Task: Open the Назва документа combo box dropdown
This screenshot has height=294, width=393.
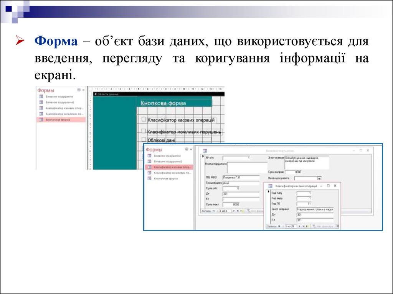Action: [x=319, y=178]
